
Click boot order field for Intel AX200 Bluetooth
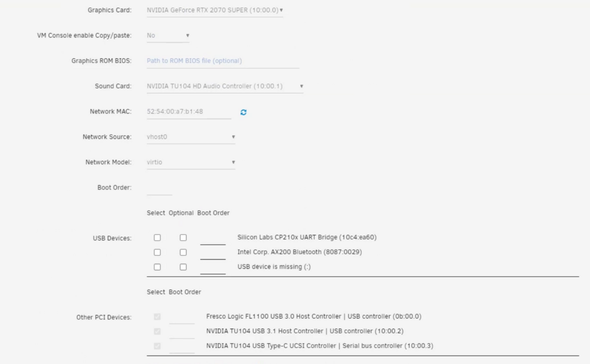click(x=213, y=253)
